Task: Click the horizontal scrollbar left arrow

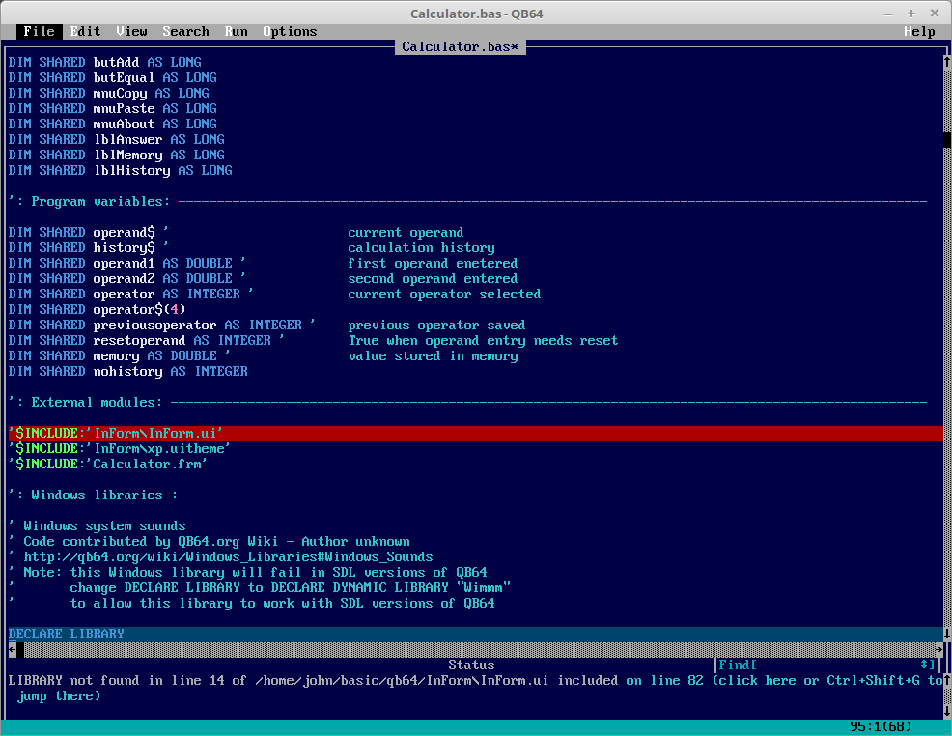Action: [13, 649]
